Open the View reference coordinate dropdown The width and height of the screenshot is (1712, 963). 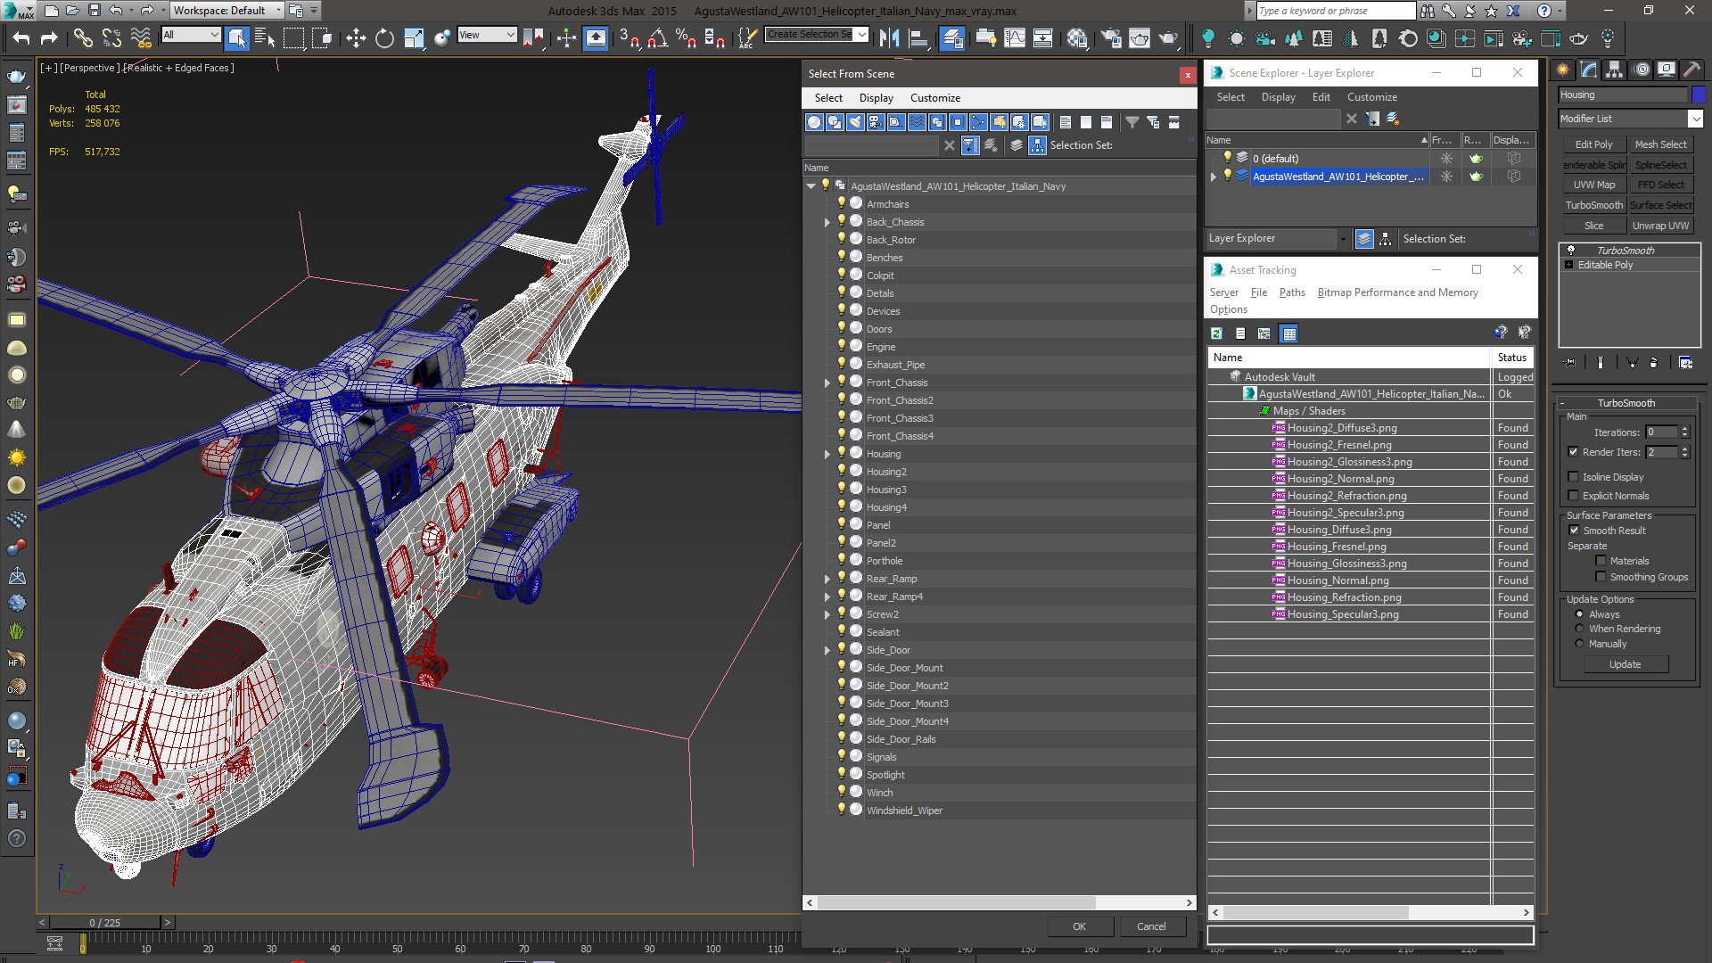click(x=487, y=35)
